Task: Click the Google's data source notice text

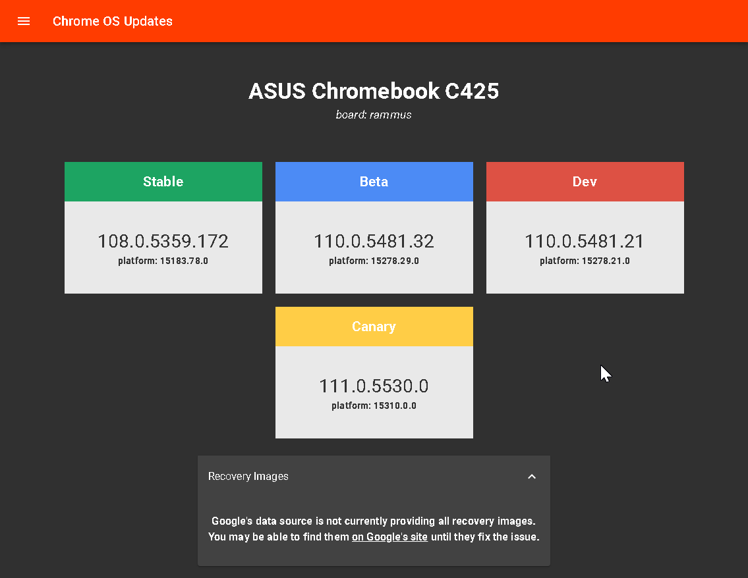Action: click(x=374, y=529)
